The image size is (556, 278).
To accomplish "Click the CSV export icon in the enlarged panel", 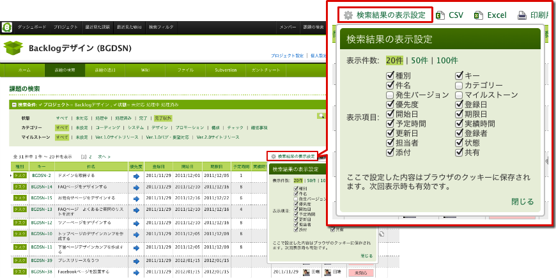I will [x=440, y=15].
